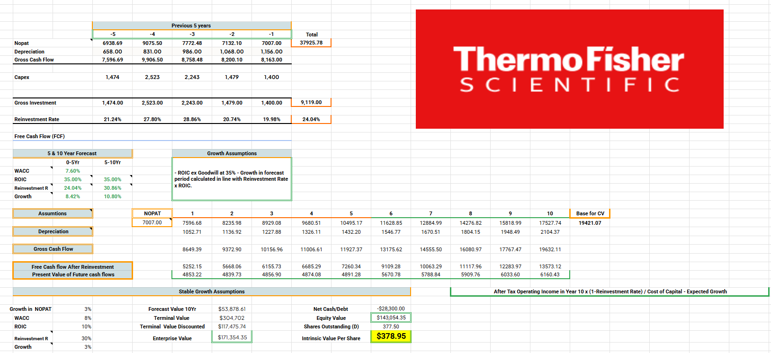The width and height of the screenshot is (771, 353).
Task: Click the Terminal Value $304,702
Action: pyautogui.click(x=232, y=318)
